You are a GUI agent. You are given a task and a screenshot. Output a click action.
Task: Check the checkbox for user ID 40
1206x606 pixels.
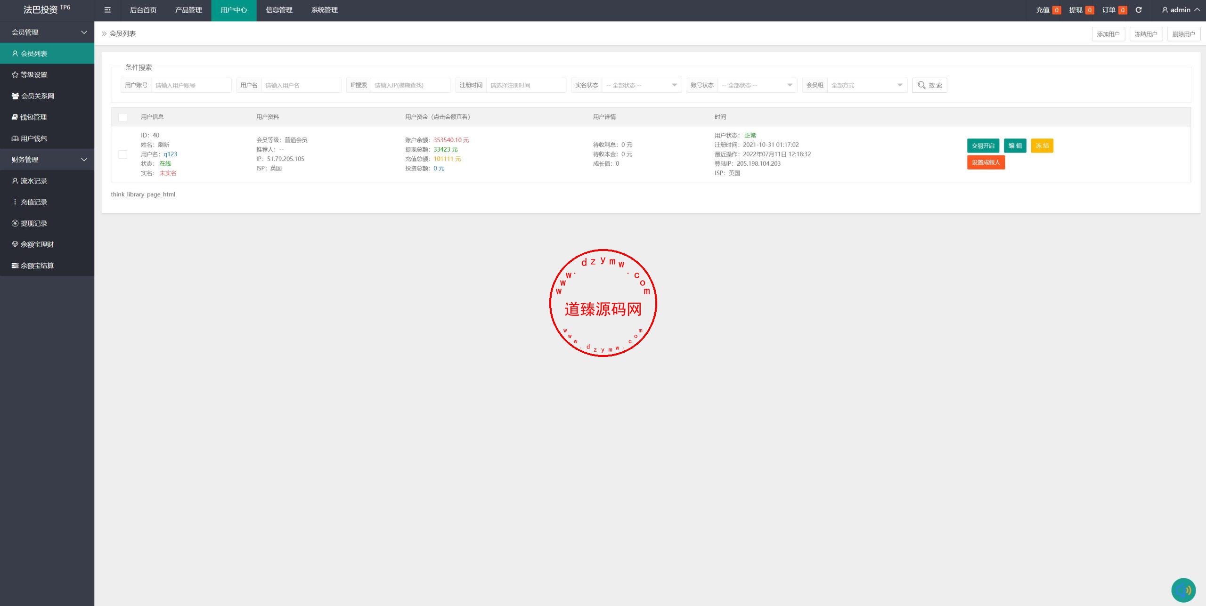(123, 154)
